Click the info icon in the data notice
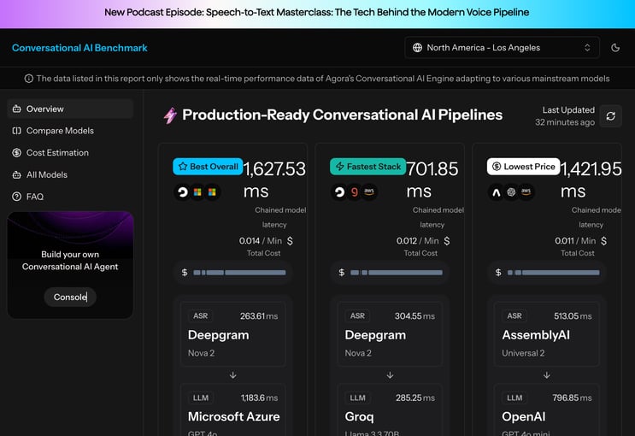This screenshot has width=635, height=436. (x=29, y=79)
